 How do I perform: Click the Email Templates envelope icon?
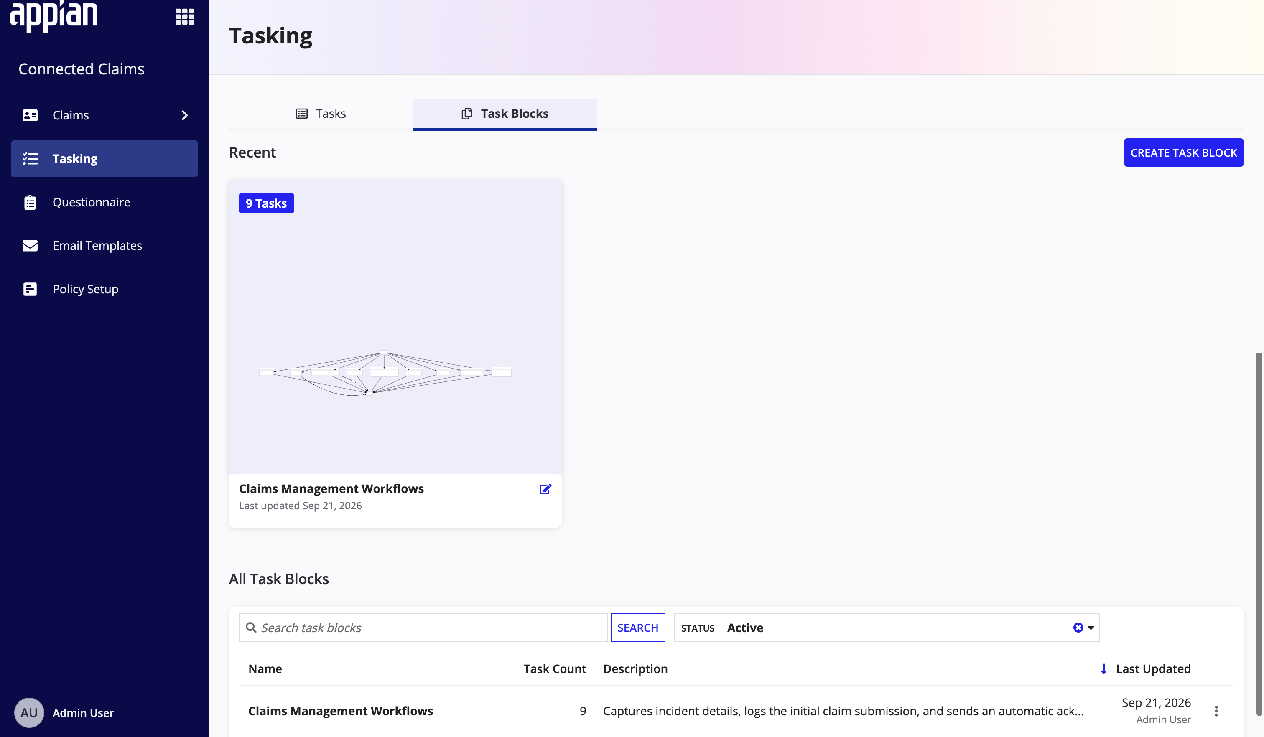point(30,246)
